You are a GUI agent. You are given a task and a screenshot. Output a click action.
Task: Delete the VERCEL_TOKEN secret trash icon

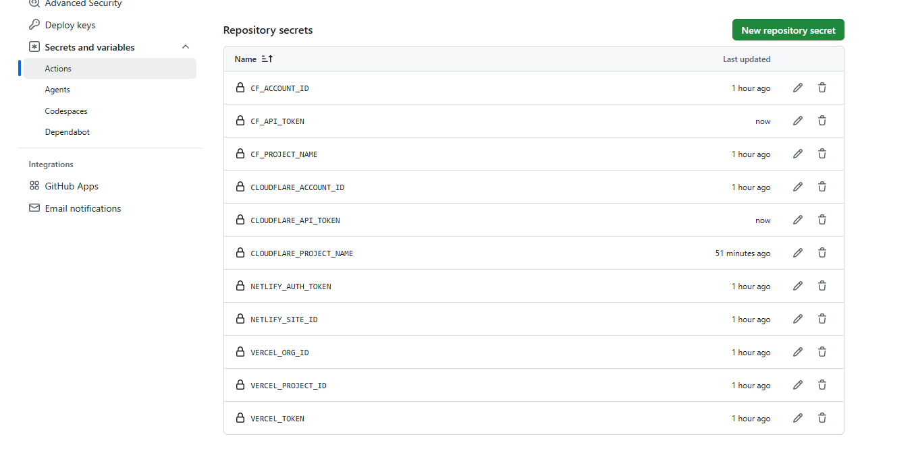(822, 418)
